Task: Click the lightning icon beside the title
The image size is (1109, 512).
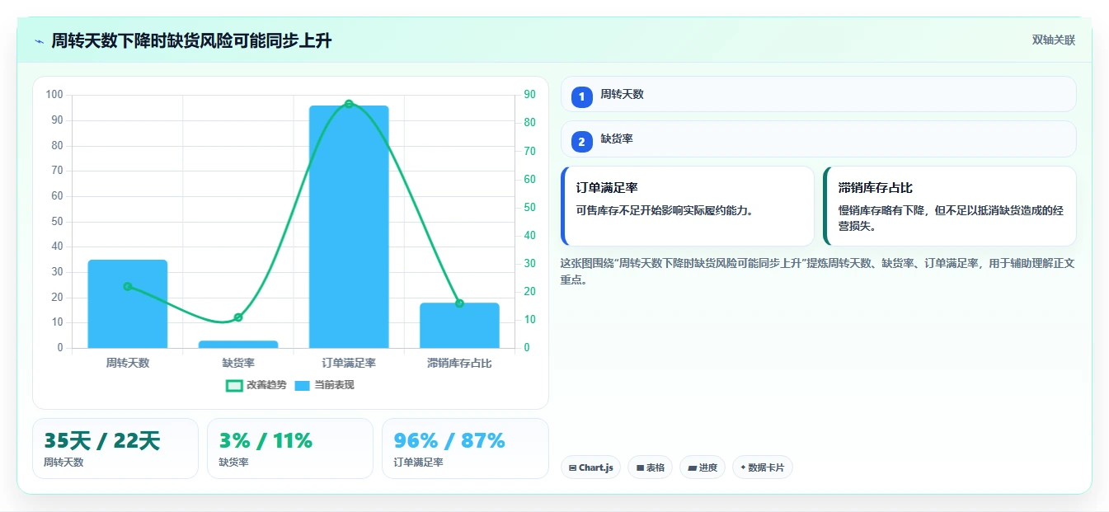Action: pyautogui.click(x=39, y=41)
